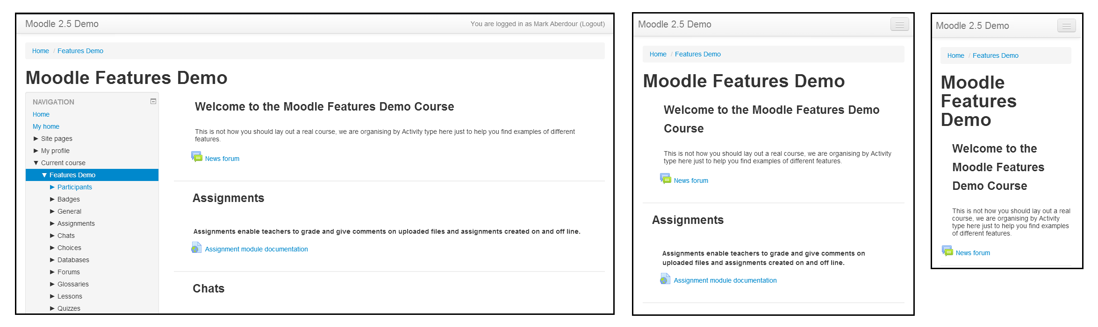
Task: Click the Assignment documentation icon in the widest layout
Action: tap(196, 248)
